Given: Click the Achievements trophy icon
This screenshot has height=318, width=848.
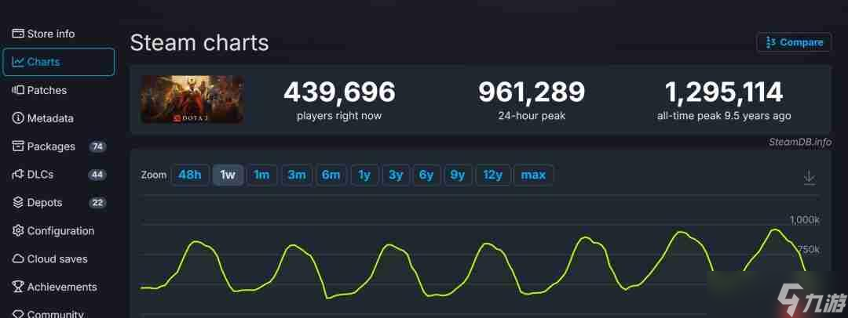Looking at the screenshot, I should 18,287.
